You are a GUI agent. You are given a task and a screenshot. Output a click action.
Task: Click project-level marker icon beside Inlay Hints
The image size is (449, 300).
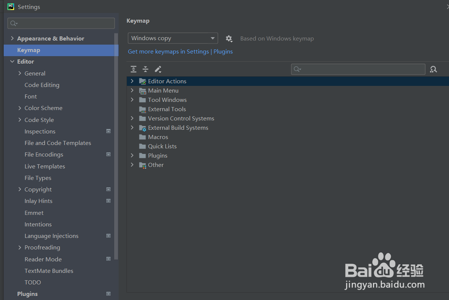click(x=109, y=201)
